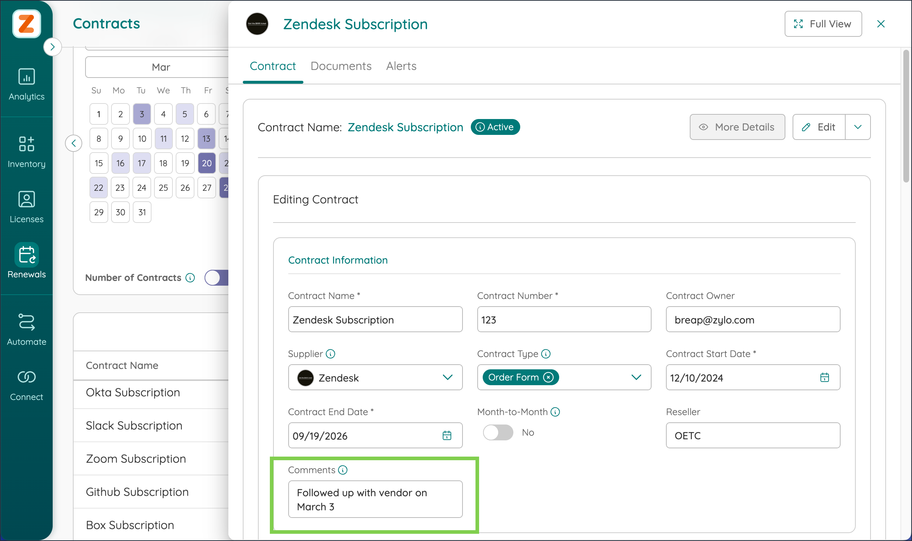
Task: Click the Contract Type info icon
Action: point(545,353)
